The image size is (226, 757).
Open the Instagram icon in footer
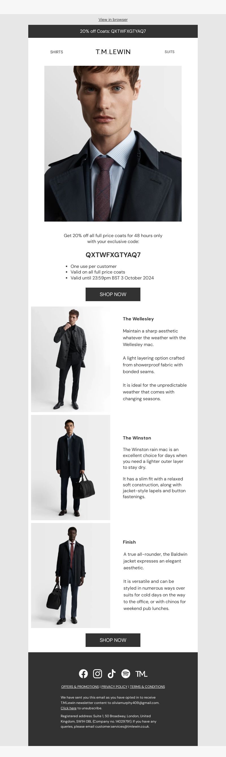pos(97,674)
